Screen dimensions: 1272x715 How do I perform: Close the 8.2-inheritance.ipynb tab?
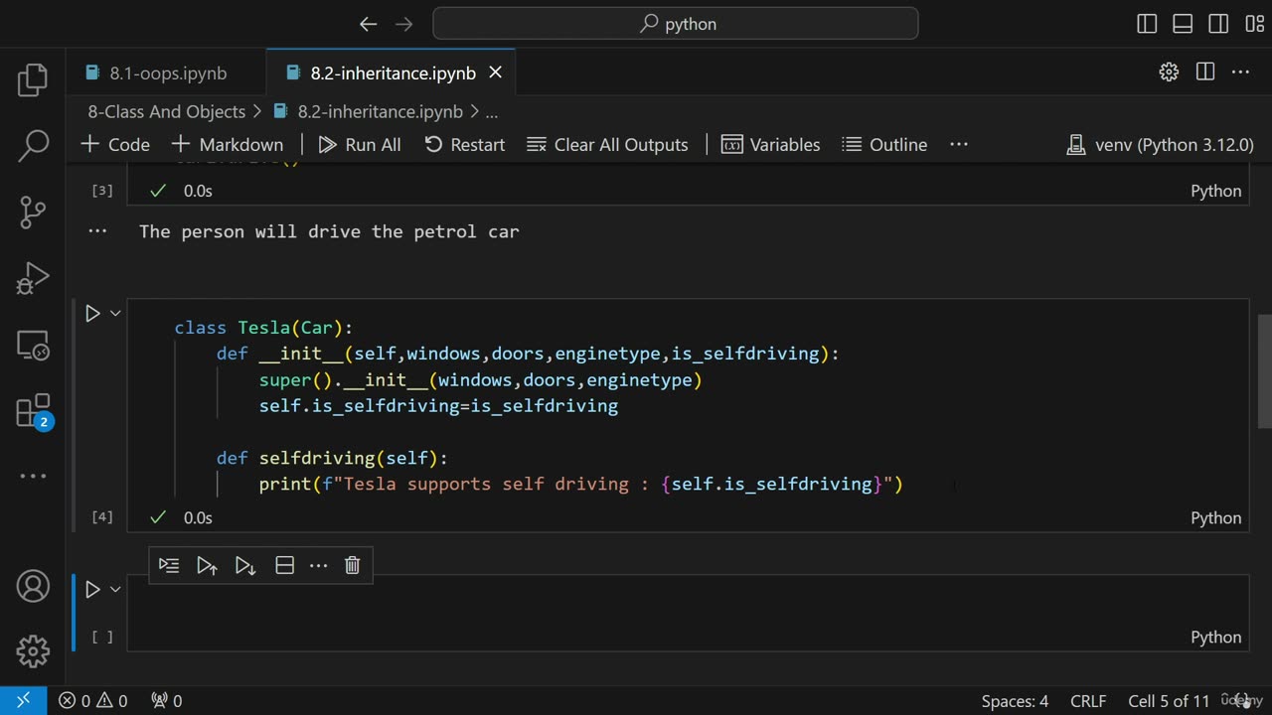[x=495, y=73]
